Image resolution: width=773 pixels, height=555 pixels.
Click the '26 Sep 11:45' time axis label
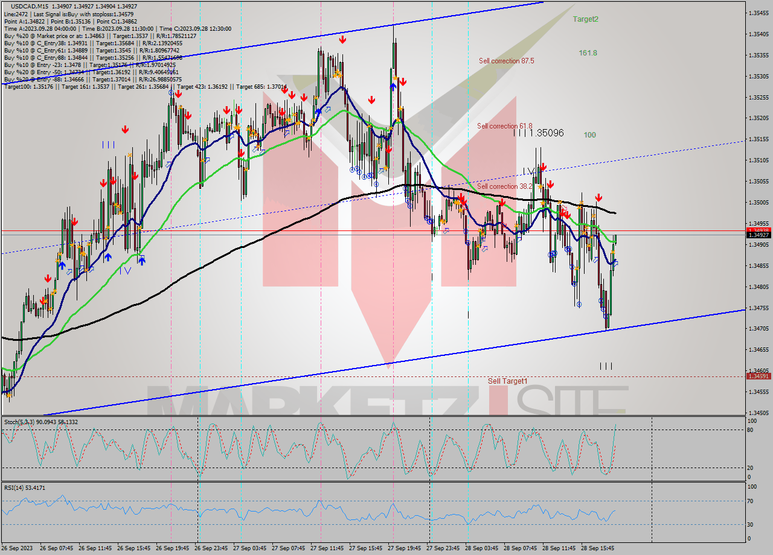click(x=95, y=548)
